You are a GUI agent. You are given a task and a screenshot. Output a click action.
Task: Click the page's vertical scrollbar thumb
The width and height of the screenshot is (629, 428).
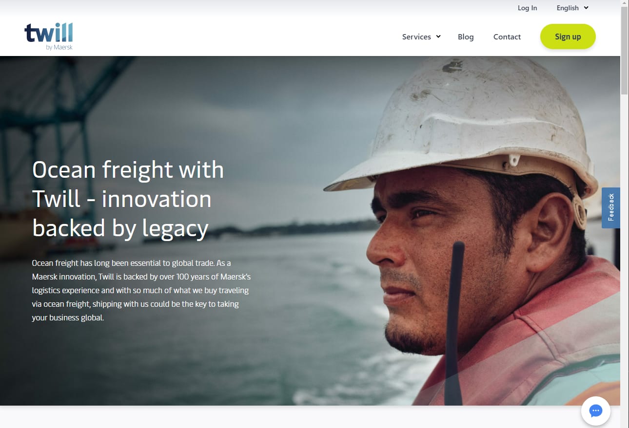[625, 51]
